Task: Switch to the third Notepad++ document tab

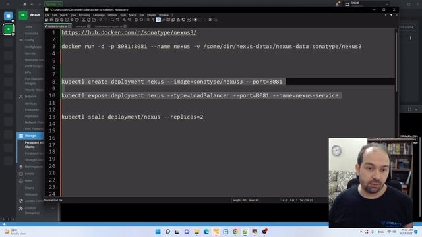Action: coord(110,26)
